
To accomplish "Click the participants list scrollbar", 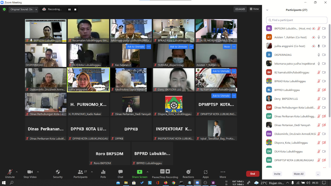I will [x=329, y=78].
